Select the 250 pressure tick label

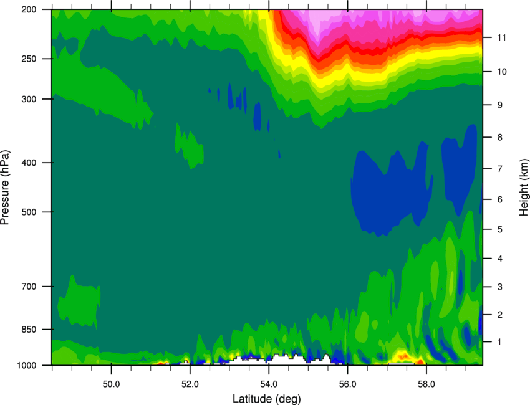pos(29,59)
